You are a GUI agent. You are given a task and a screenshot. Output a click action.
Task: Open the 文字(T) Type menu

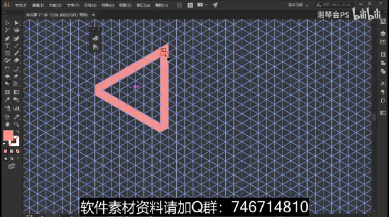click(72, 5)
